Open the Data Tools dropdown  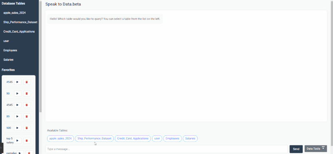pos(316,149)
